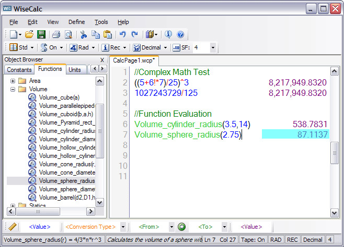344x247 pixels.
Task: Click the SF significant figures icon
Action: pos(176,47)
